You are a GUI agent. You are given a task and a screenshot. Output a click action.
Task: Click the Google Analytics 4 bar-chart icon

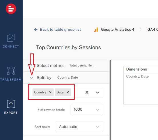tap(96, 30)
